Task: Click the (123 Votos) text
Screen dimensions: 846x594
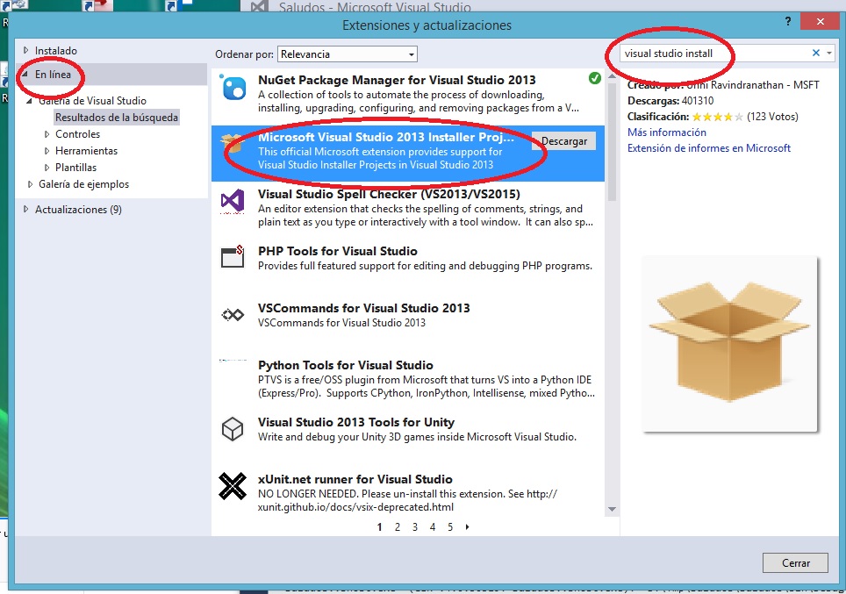Action: click(x=772, y=117)
